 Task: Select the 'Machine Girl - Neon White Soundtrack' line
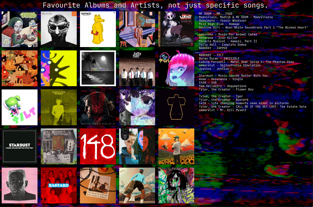(x=253, y=28)
